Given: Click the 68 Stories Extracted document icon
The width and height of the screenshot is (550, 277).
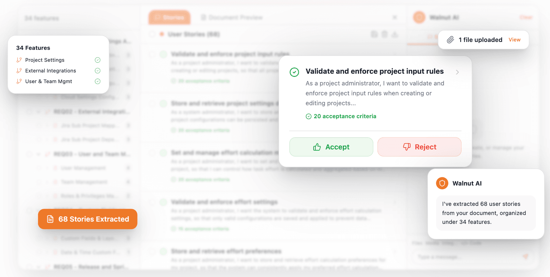Looking at the screenshot, I should (50, 219).
